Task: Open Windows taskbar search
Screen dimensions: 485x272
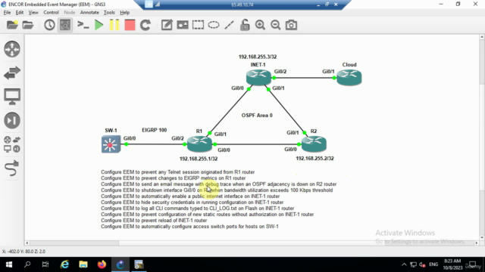Action: [x=27, y=264]
